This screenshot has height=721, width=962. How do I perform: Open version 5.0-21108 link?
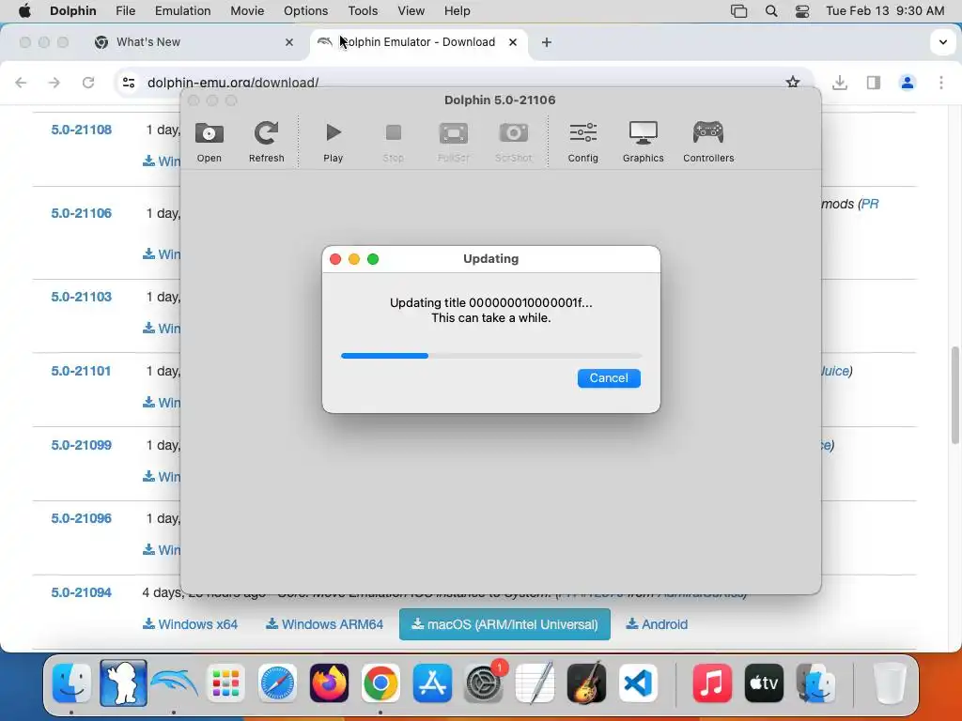coord(82,130)
